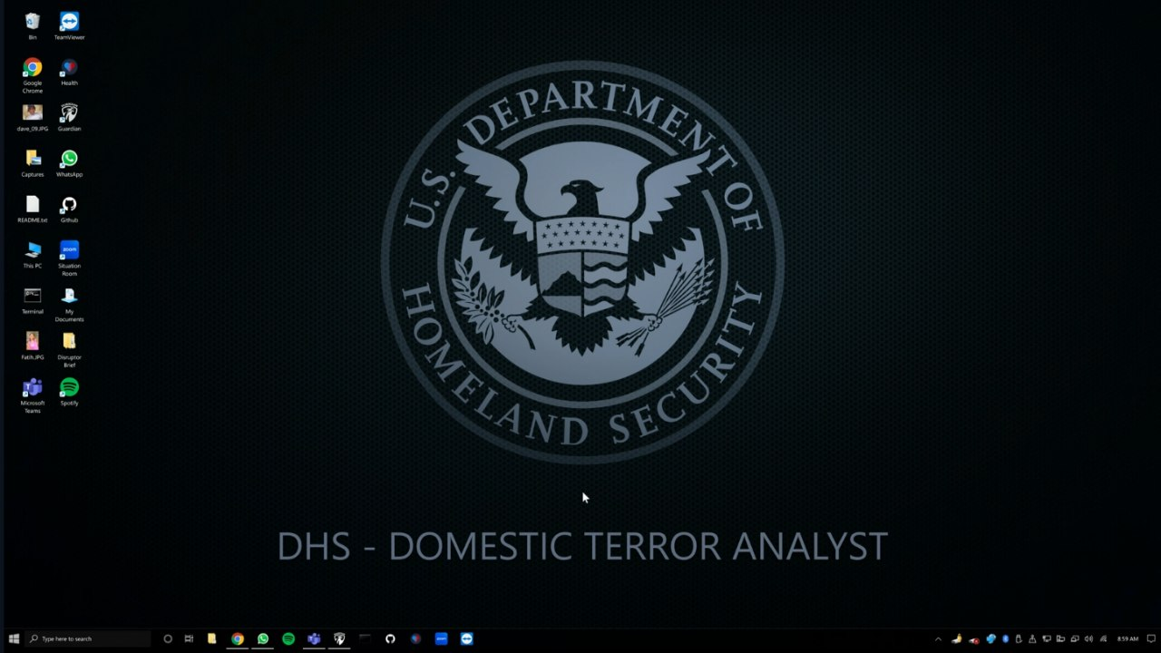Open the Action Center notifications

1150,638
